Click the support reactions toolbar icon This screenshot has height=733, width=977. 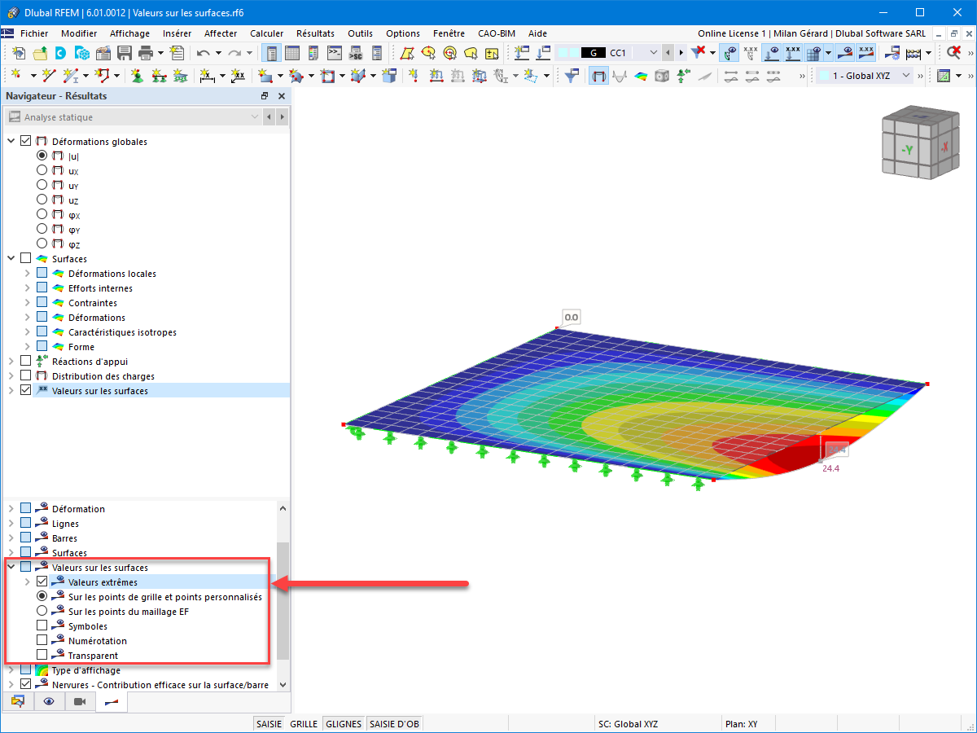[x=683, y=76]
